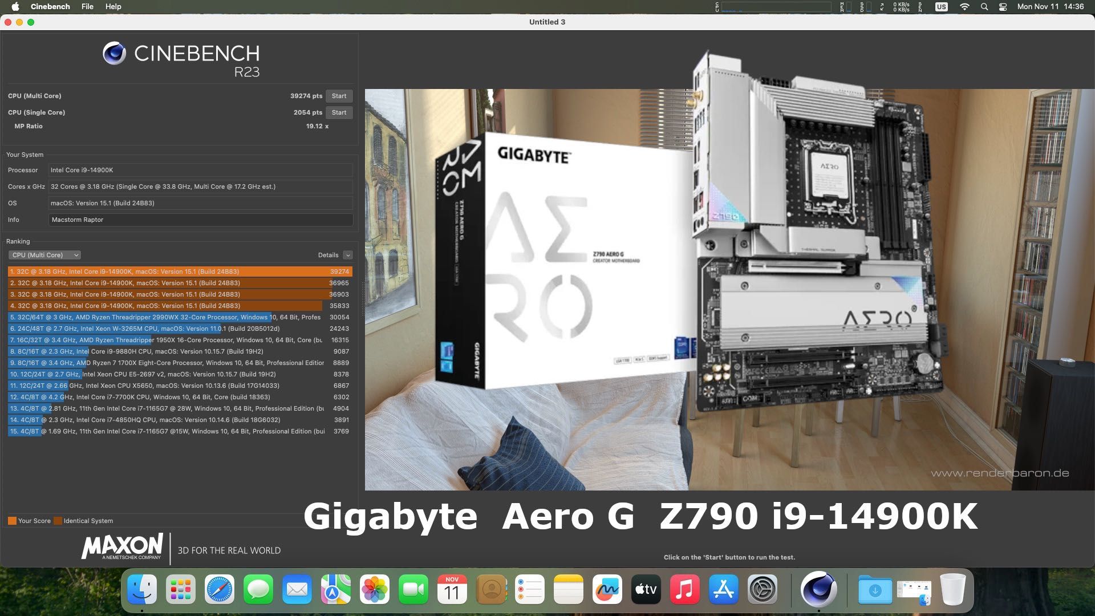This screenshot has height=616, width=1095.
Task: Open the Apple TV app
Action: (x=646, y=589)
